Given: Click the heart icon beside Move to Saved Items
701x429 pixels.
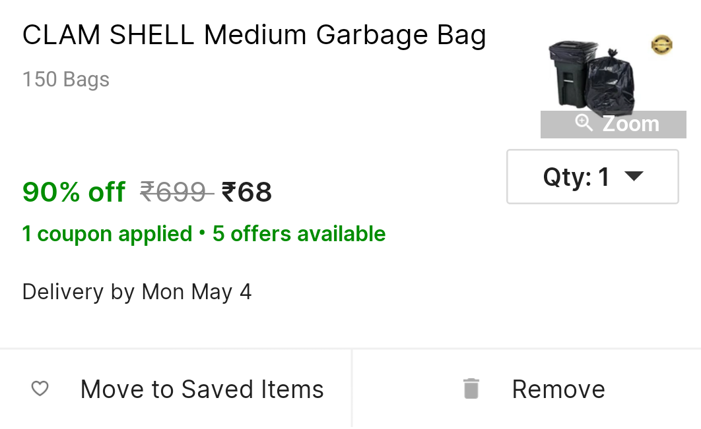Looking at the screenshot, I should pos(40,389).
